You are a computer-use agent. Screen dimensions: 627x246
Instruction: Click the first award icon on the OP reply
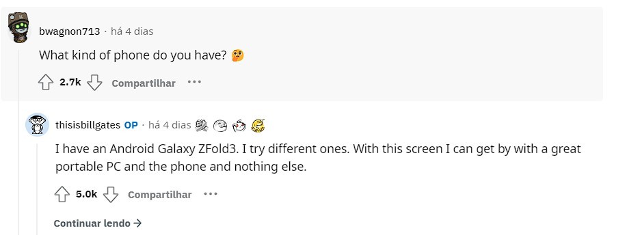pyautogui.click(x=202, y=126)
